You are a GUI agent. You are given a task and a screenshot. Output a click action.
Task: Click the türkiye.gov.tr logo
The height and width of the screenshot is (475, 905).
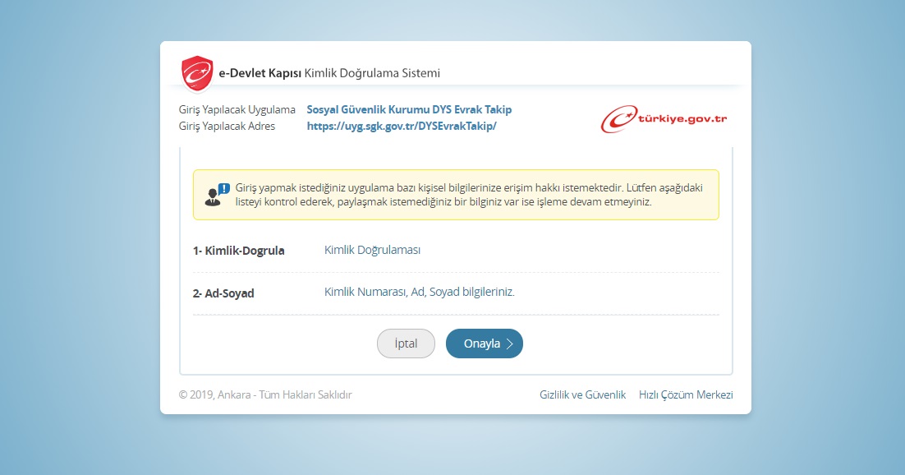664,119
